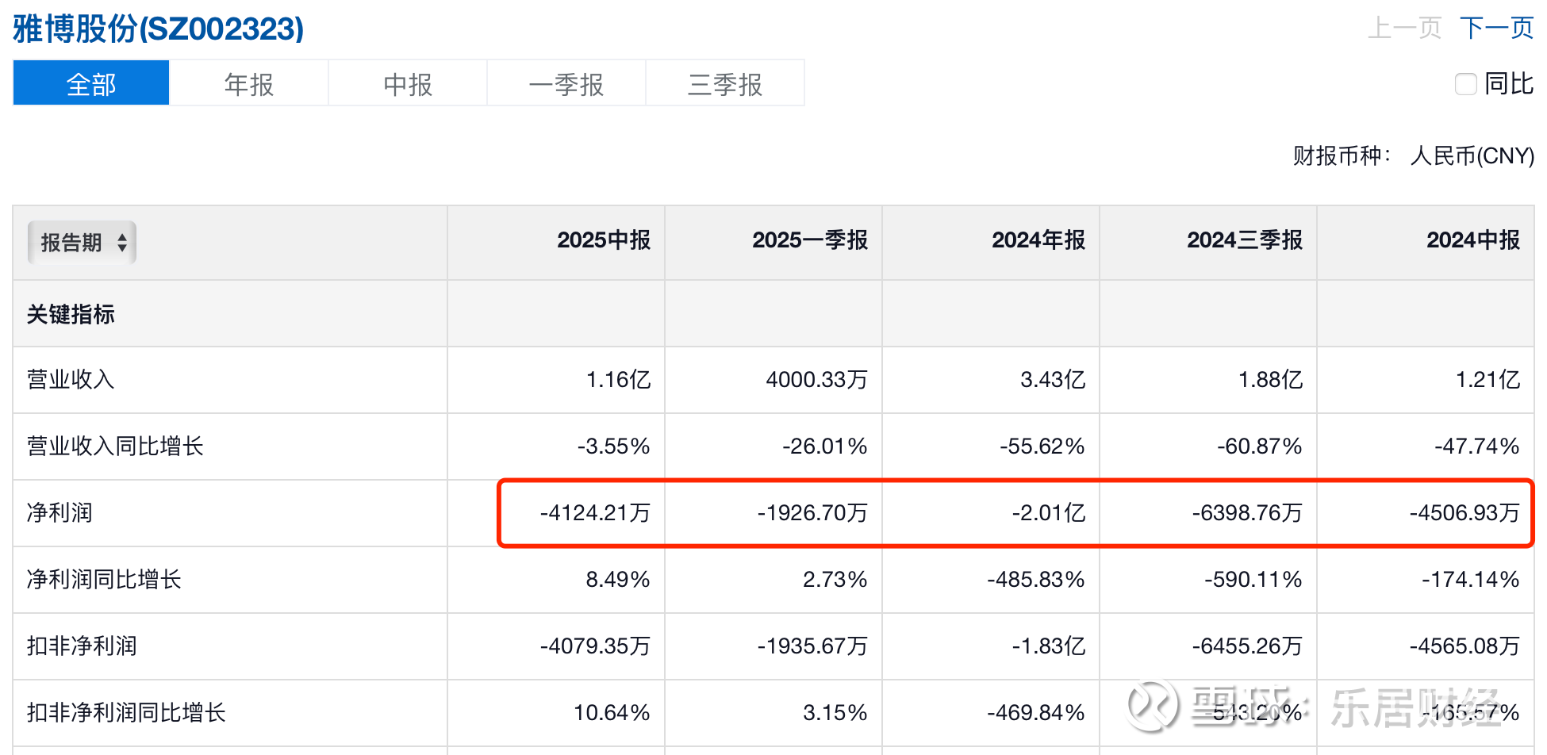Open the 三季报 tab
1547x755 pixels.
[x=725, y=83]
